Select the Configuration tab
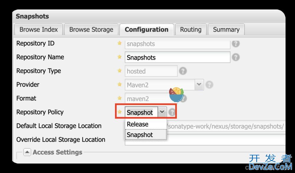The width and height of the screenshot is (295, 173). pos(147,30)
